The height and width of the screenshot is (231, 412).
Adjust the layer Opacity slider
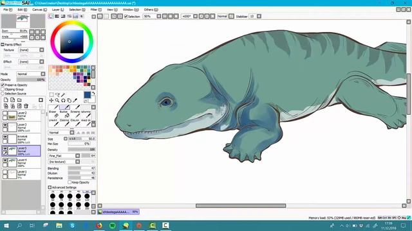click(31, 80)
